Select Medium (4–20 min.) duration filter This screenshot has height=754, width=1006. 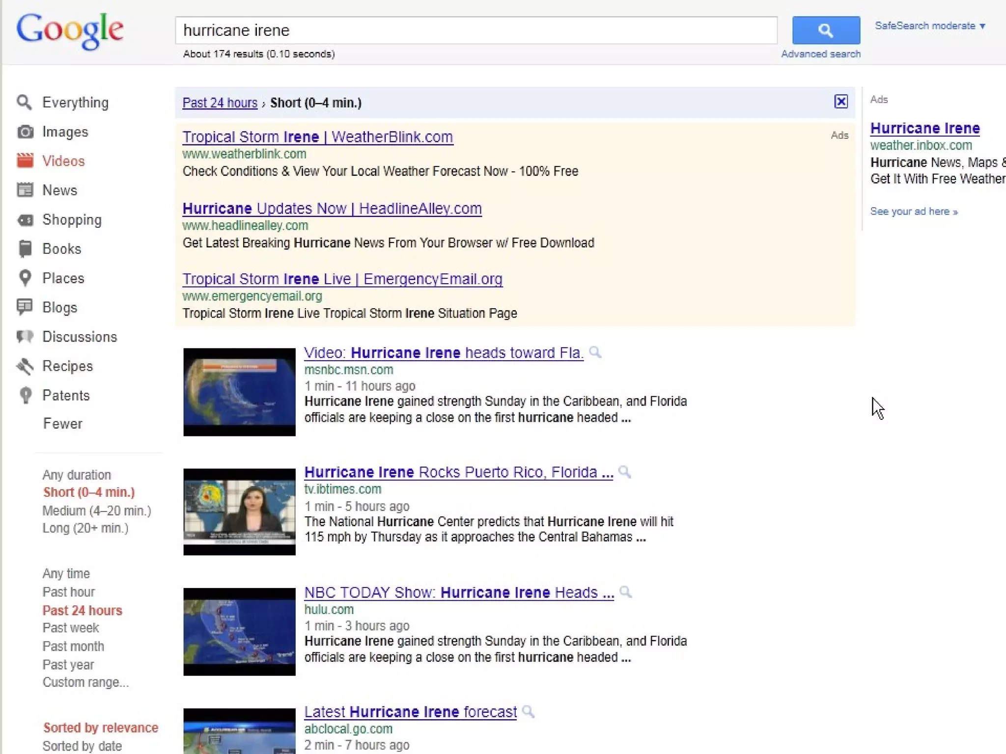[96, 511]
